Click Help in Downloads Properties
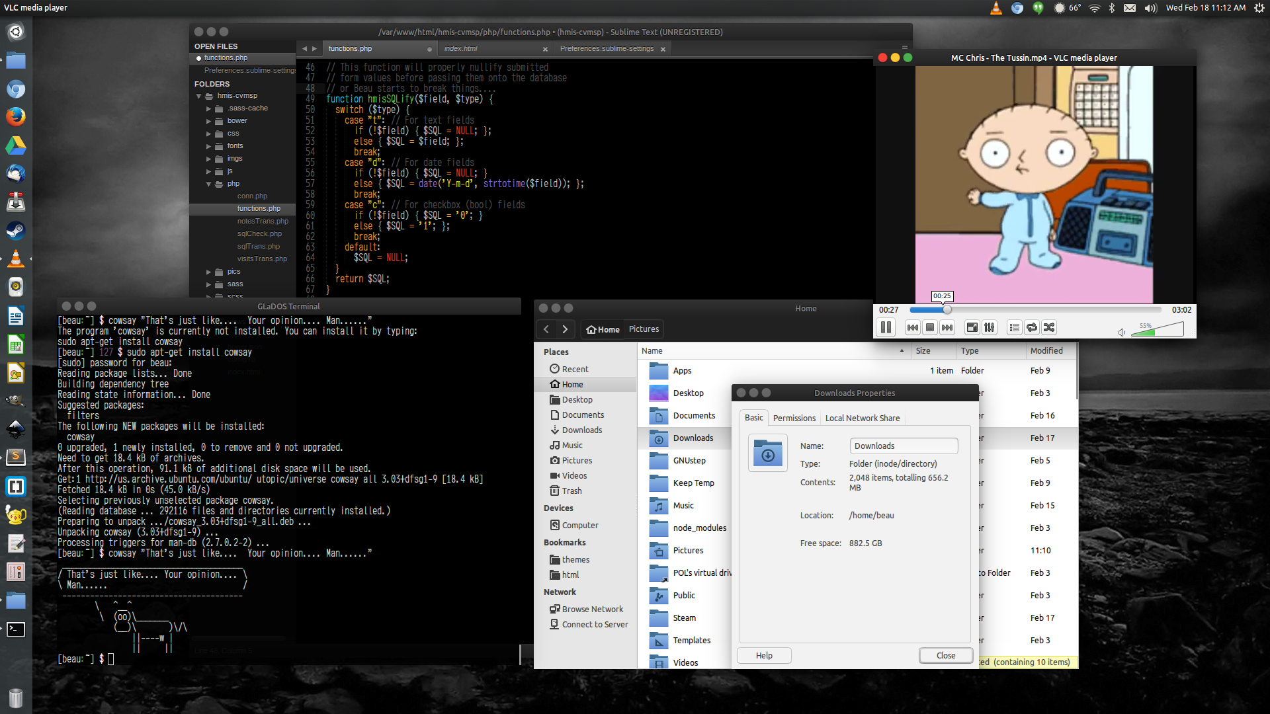This screenshot has height=714, width=1270. pos(764,655)
